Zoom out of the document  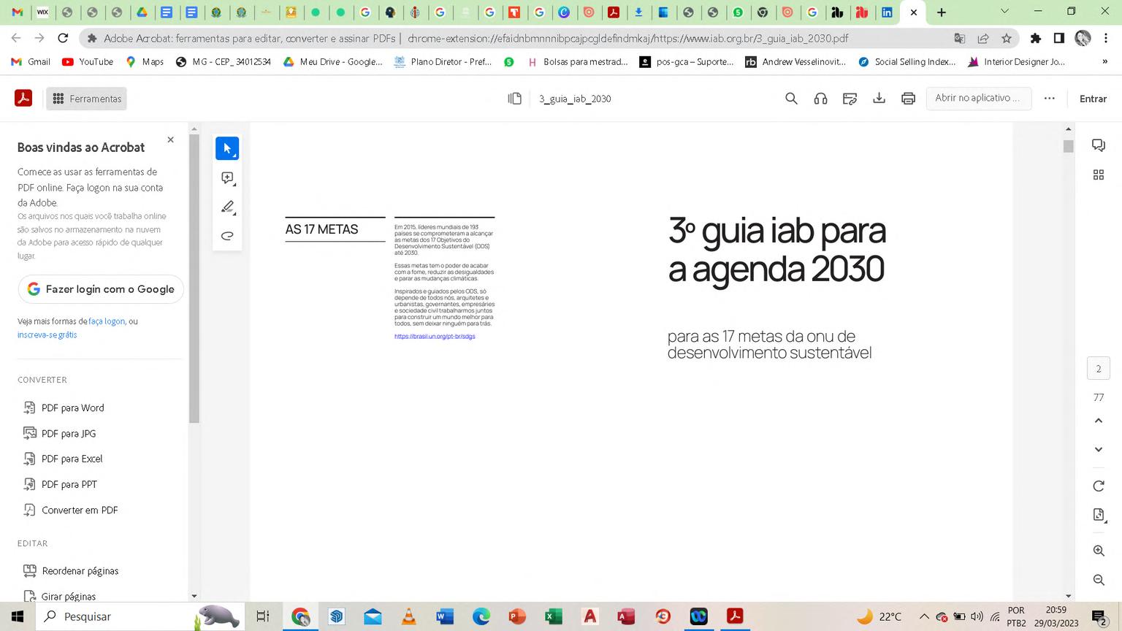[1098, 580]
